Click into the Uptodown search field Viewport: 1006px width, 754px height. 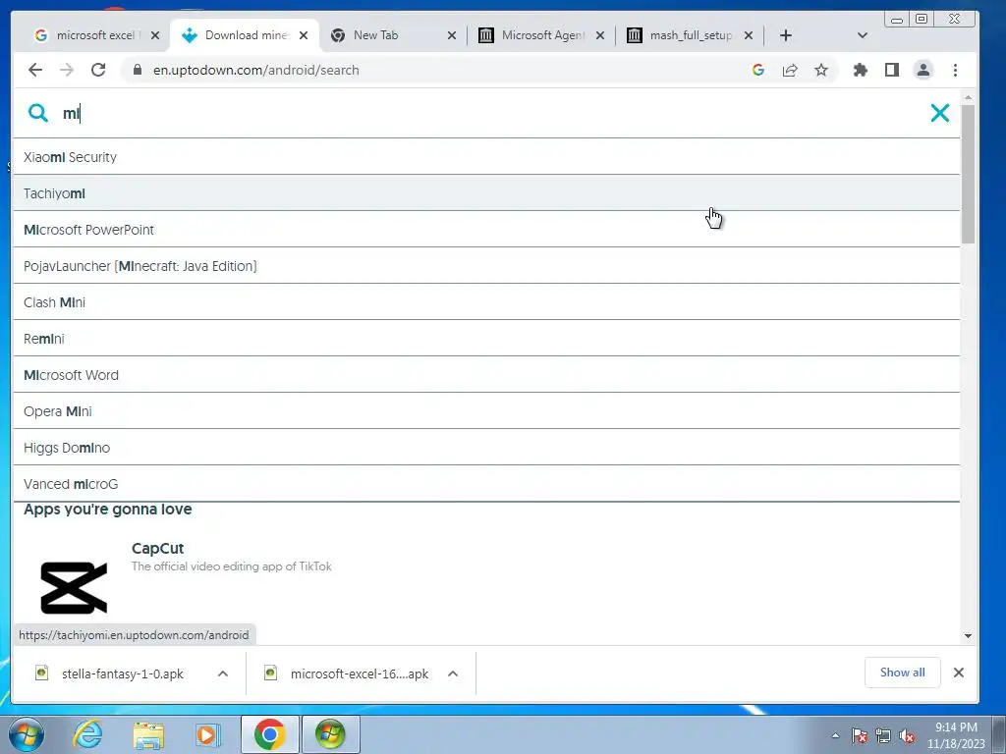pos(487,114)
